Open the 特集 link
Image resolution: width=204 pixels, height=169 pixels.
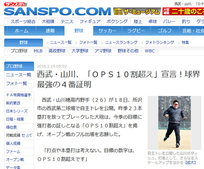185,42
